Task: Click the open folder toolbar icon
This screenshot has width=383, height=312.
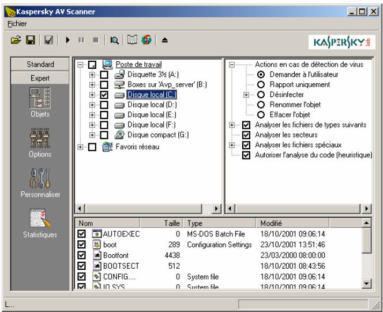Action: coord(16,40)
